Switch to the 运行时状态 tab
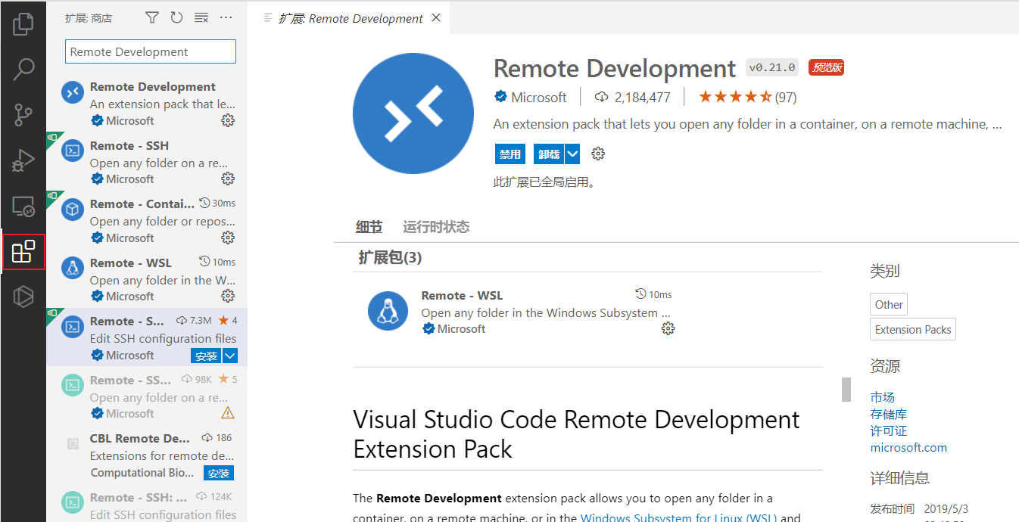Image resolution: width=1019 pixels, height=522 pixels. point(436,227)
